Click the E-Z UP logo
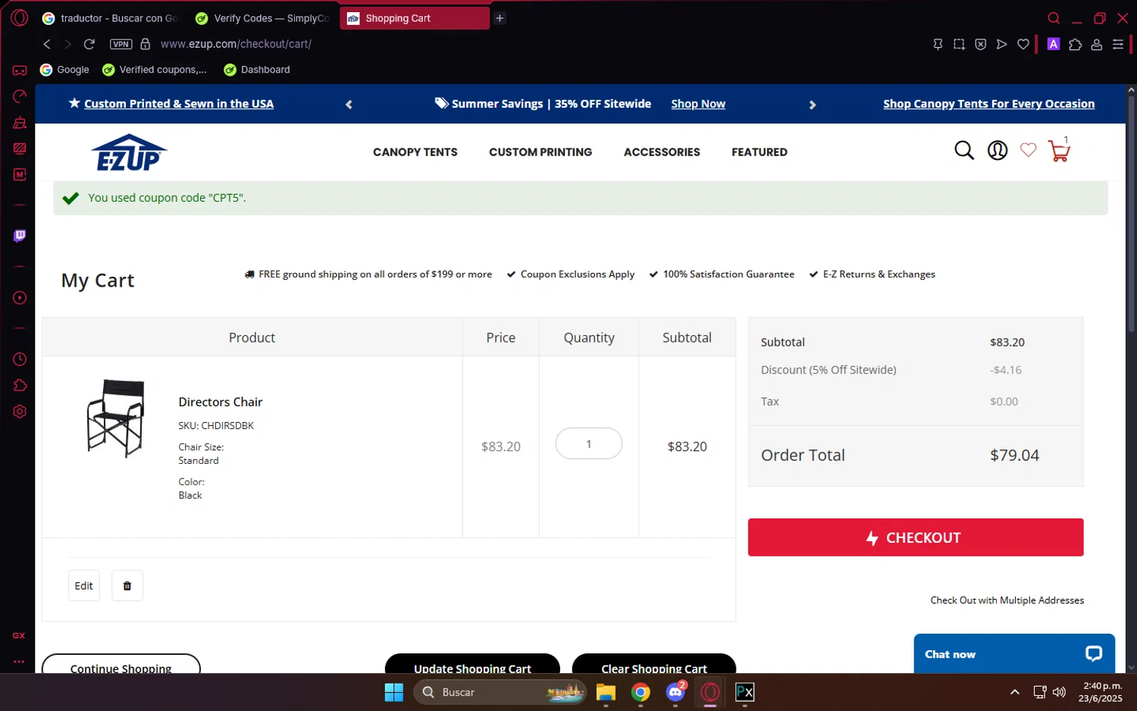The image size is (1137, 711). click(x=129, y=152)
